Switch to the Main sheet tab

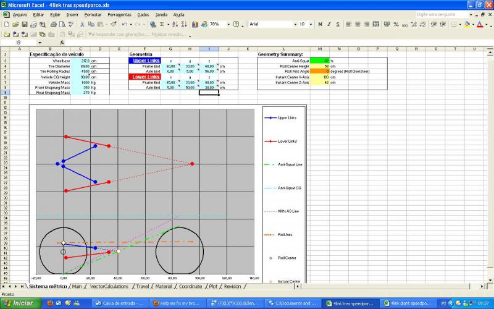(77, 286)
